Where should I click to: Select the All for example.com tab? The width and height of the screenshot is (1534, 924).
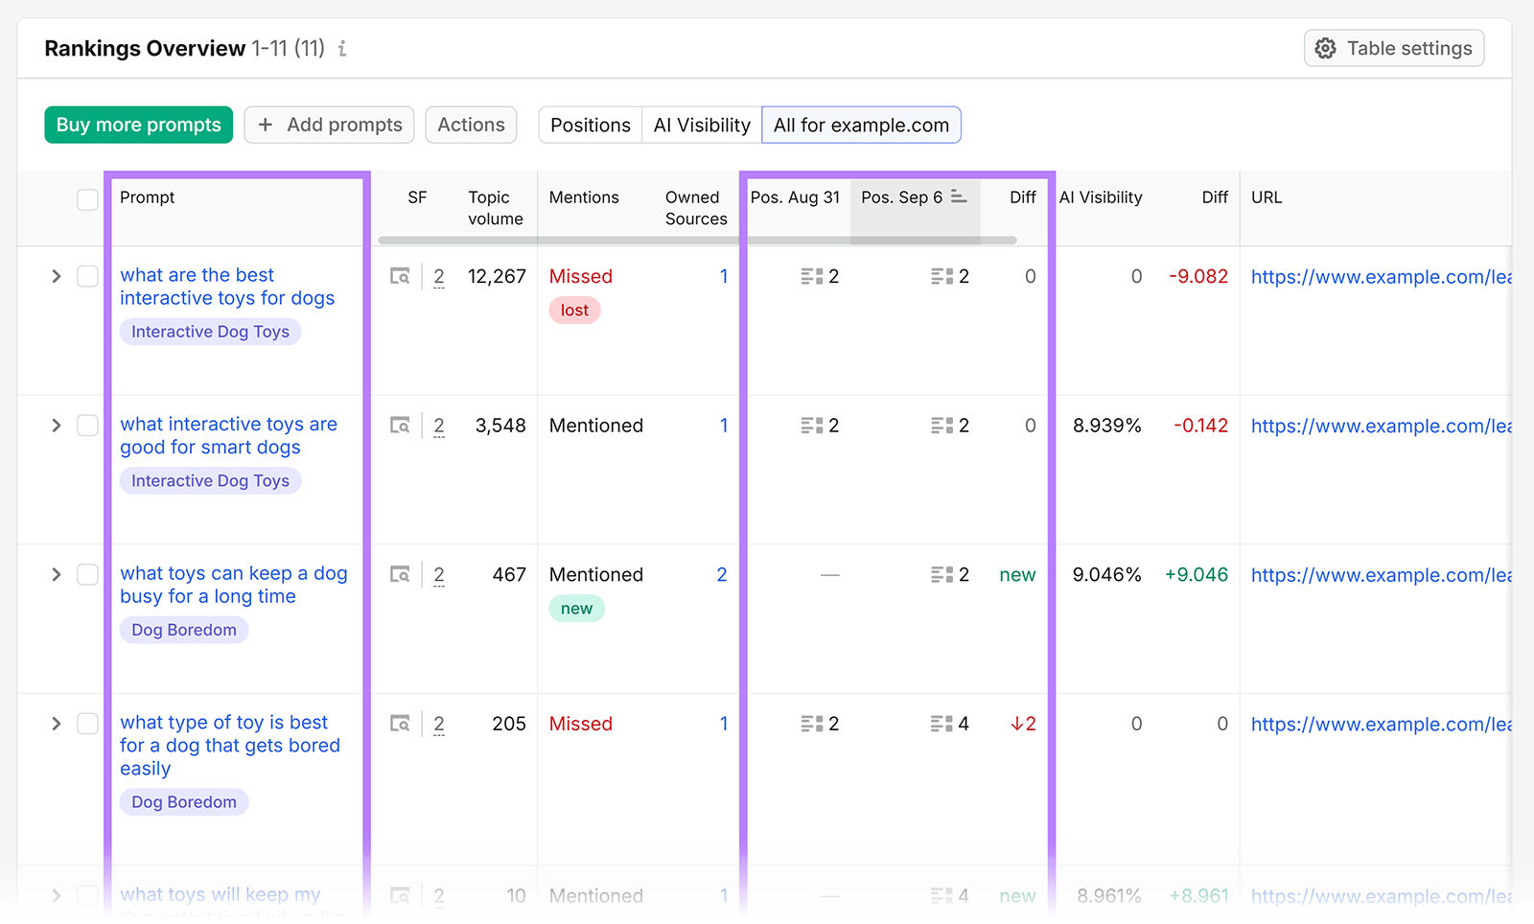[861, 125]
